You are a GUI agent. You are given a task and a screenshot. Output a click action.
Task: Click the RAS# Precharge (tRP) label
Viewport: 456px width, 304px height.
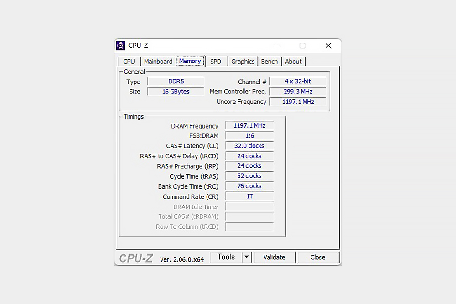[x=187, y=166]
